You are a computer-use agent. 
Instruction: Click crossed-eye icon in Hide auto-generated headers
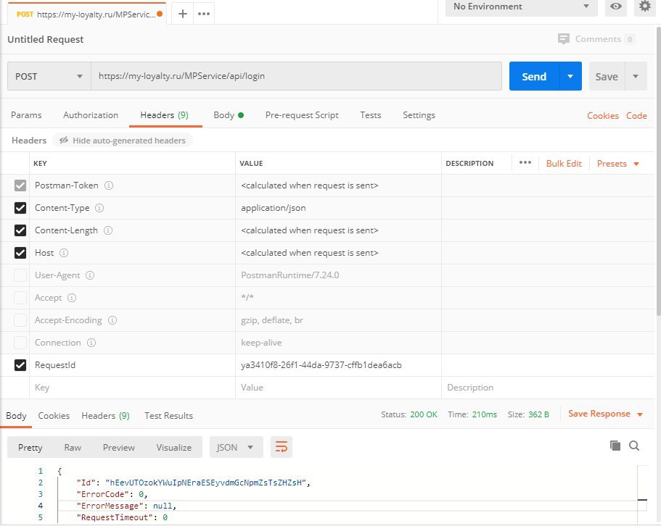pos(64,140)
